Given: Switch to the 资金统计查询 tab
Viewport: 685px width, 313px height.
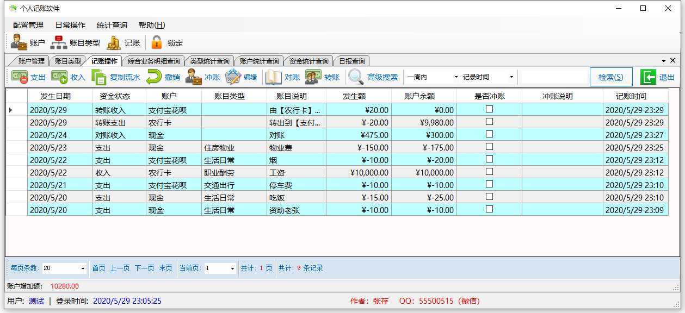Looking at the screenshot, I should point(308,61).
